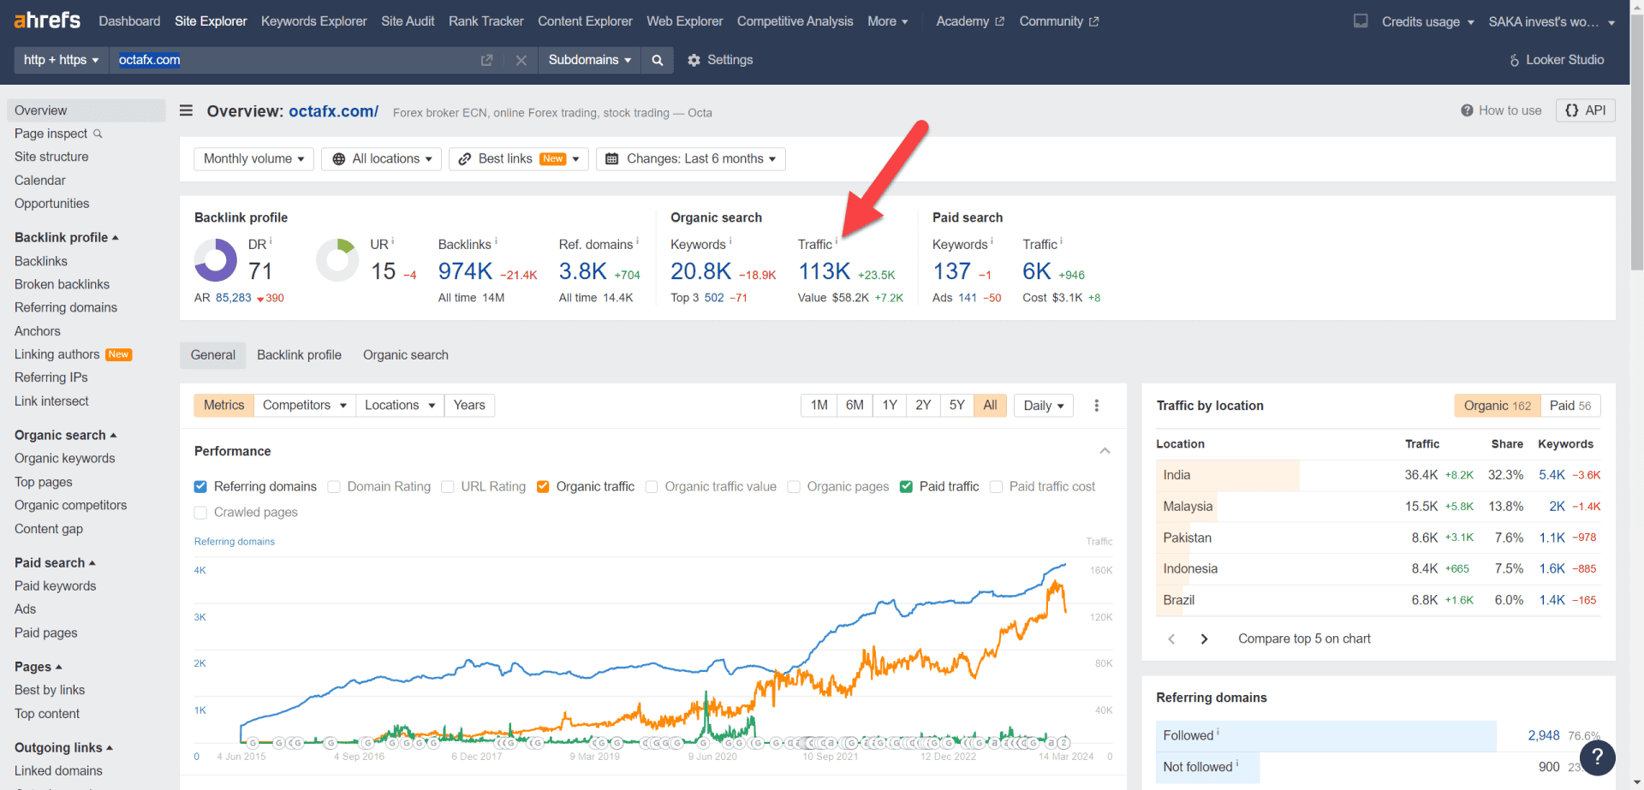Click Page inspect magnifier icon

pos(98,134)
